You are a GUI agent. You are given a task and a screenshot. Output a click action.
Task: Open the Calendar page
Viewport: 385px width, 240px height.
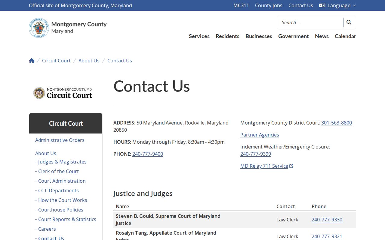pos(345,36)
